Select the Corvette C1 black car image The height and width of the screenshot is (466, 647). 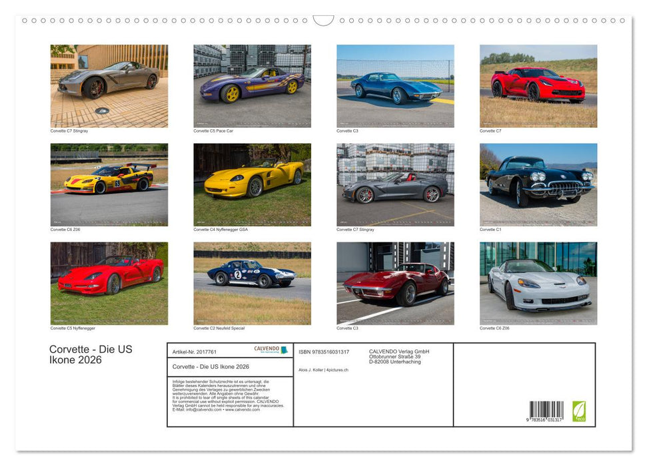(x=538, y=184)
